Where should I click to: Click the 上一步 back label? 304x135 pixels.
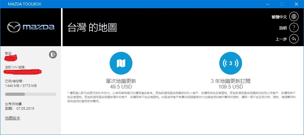pos(281,39)
